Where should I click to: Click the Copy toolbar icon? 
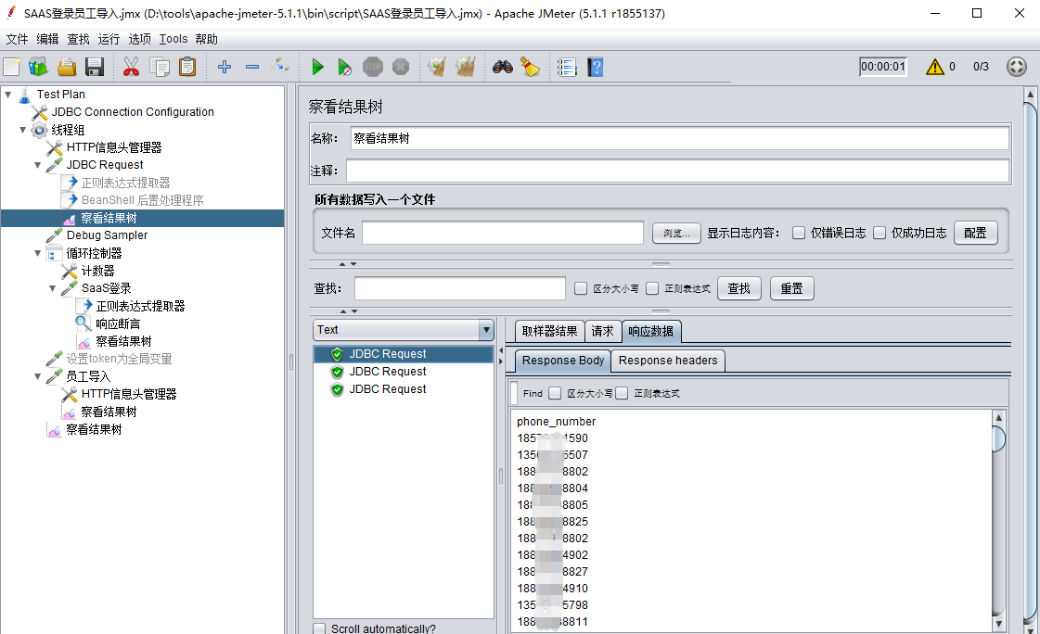(160, 67)
